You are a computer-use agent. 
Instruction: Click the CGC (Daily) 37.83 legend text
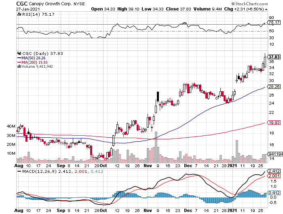pos(42,53)
